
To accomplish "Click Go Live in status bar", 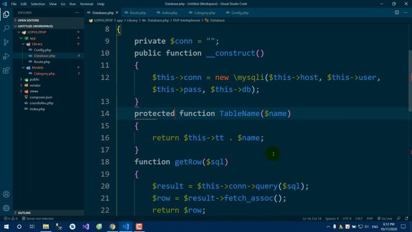I will [x=385, y=218].
